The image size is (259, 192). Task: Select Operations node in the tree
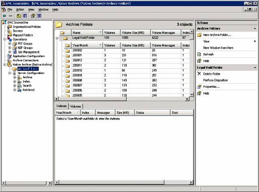(20, 39)
